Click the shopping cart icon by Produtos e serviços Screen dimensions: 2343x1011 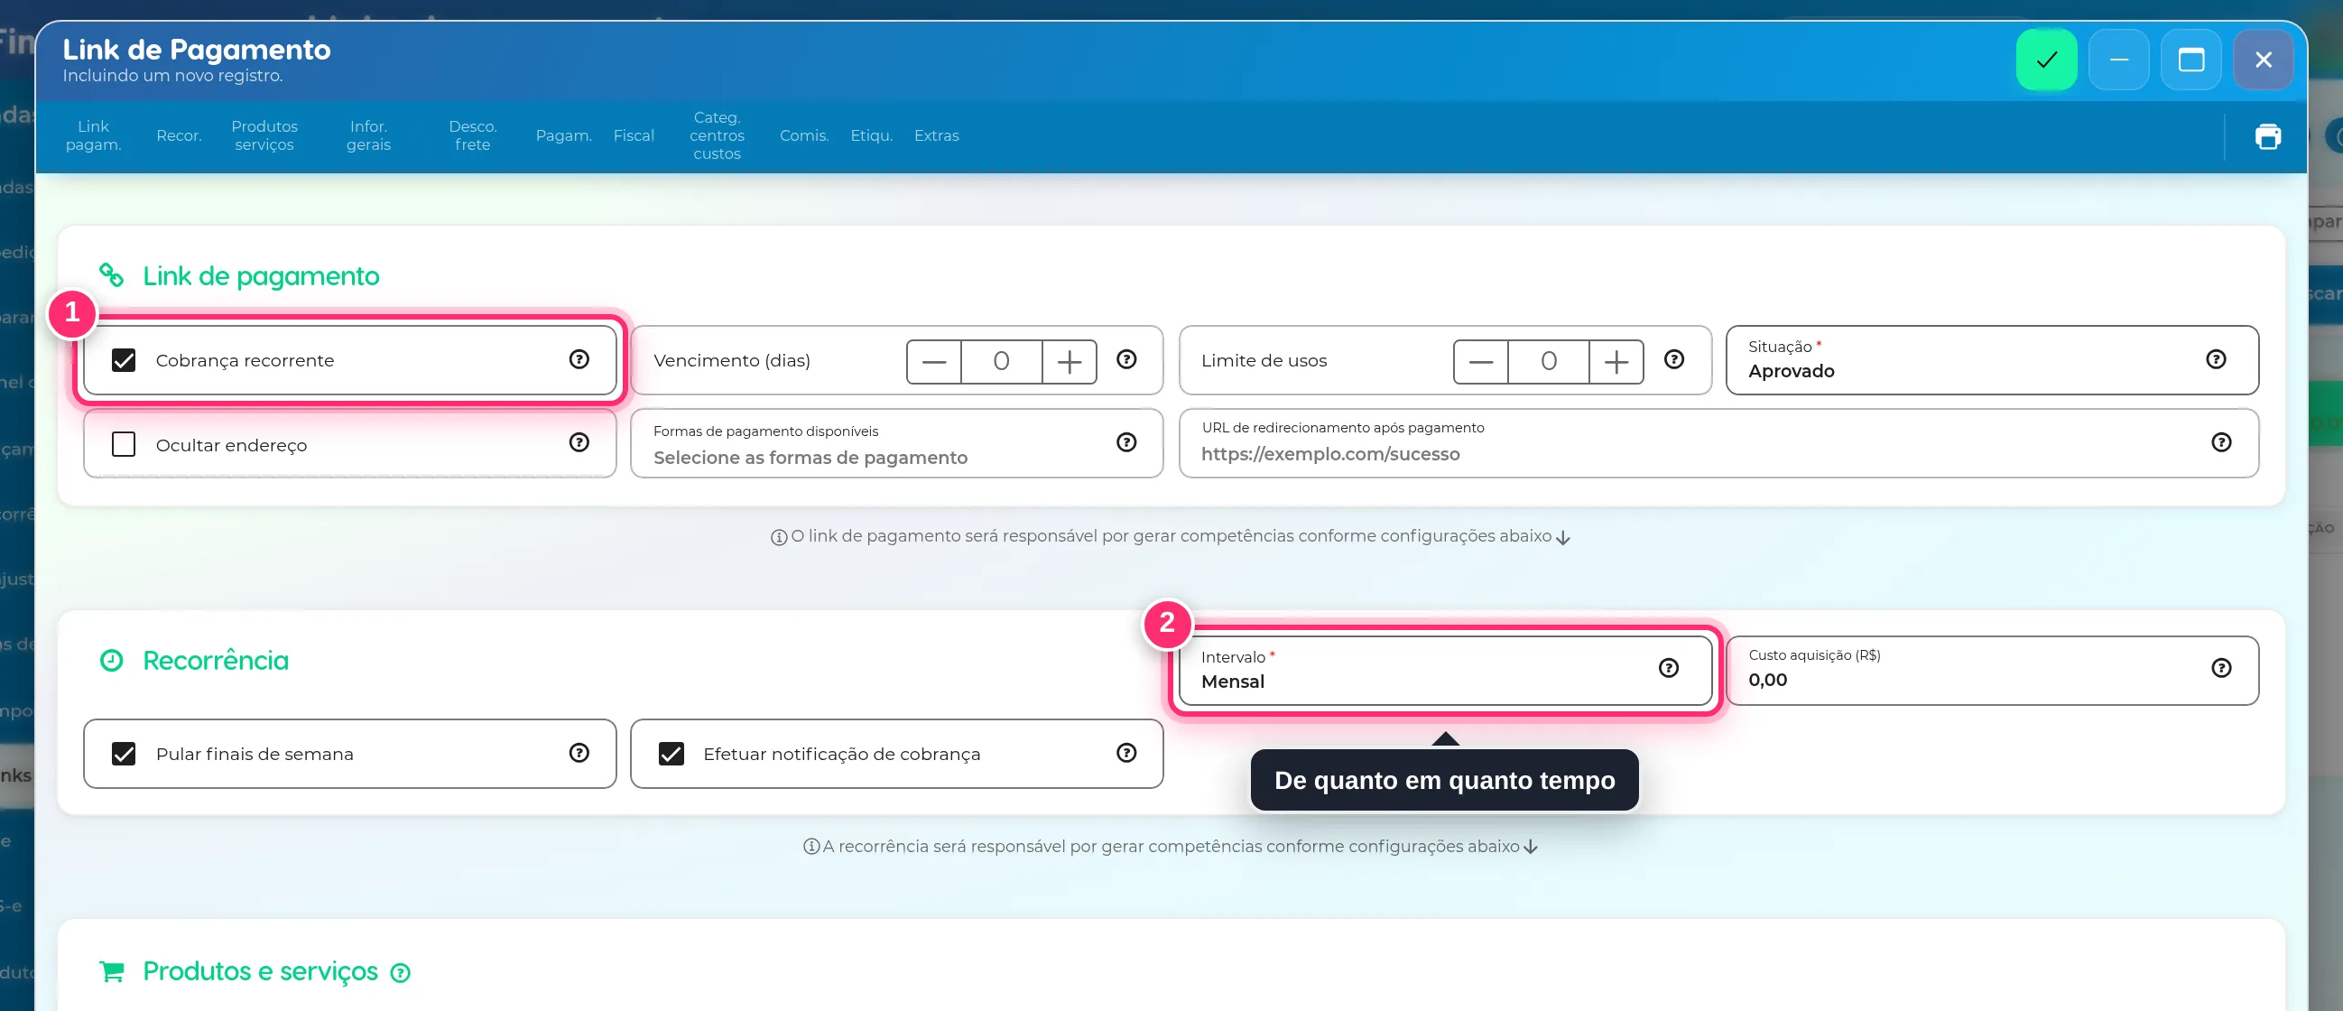pos(111,972)
